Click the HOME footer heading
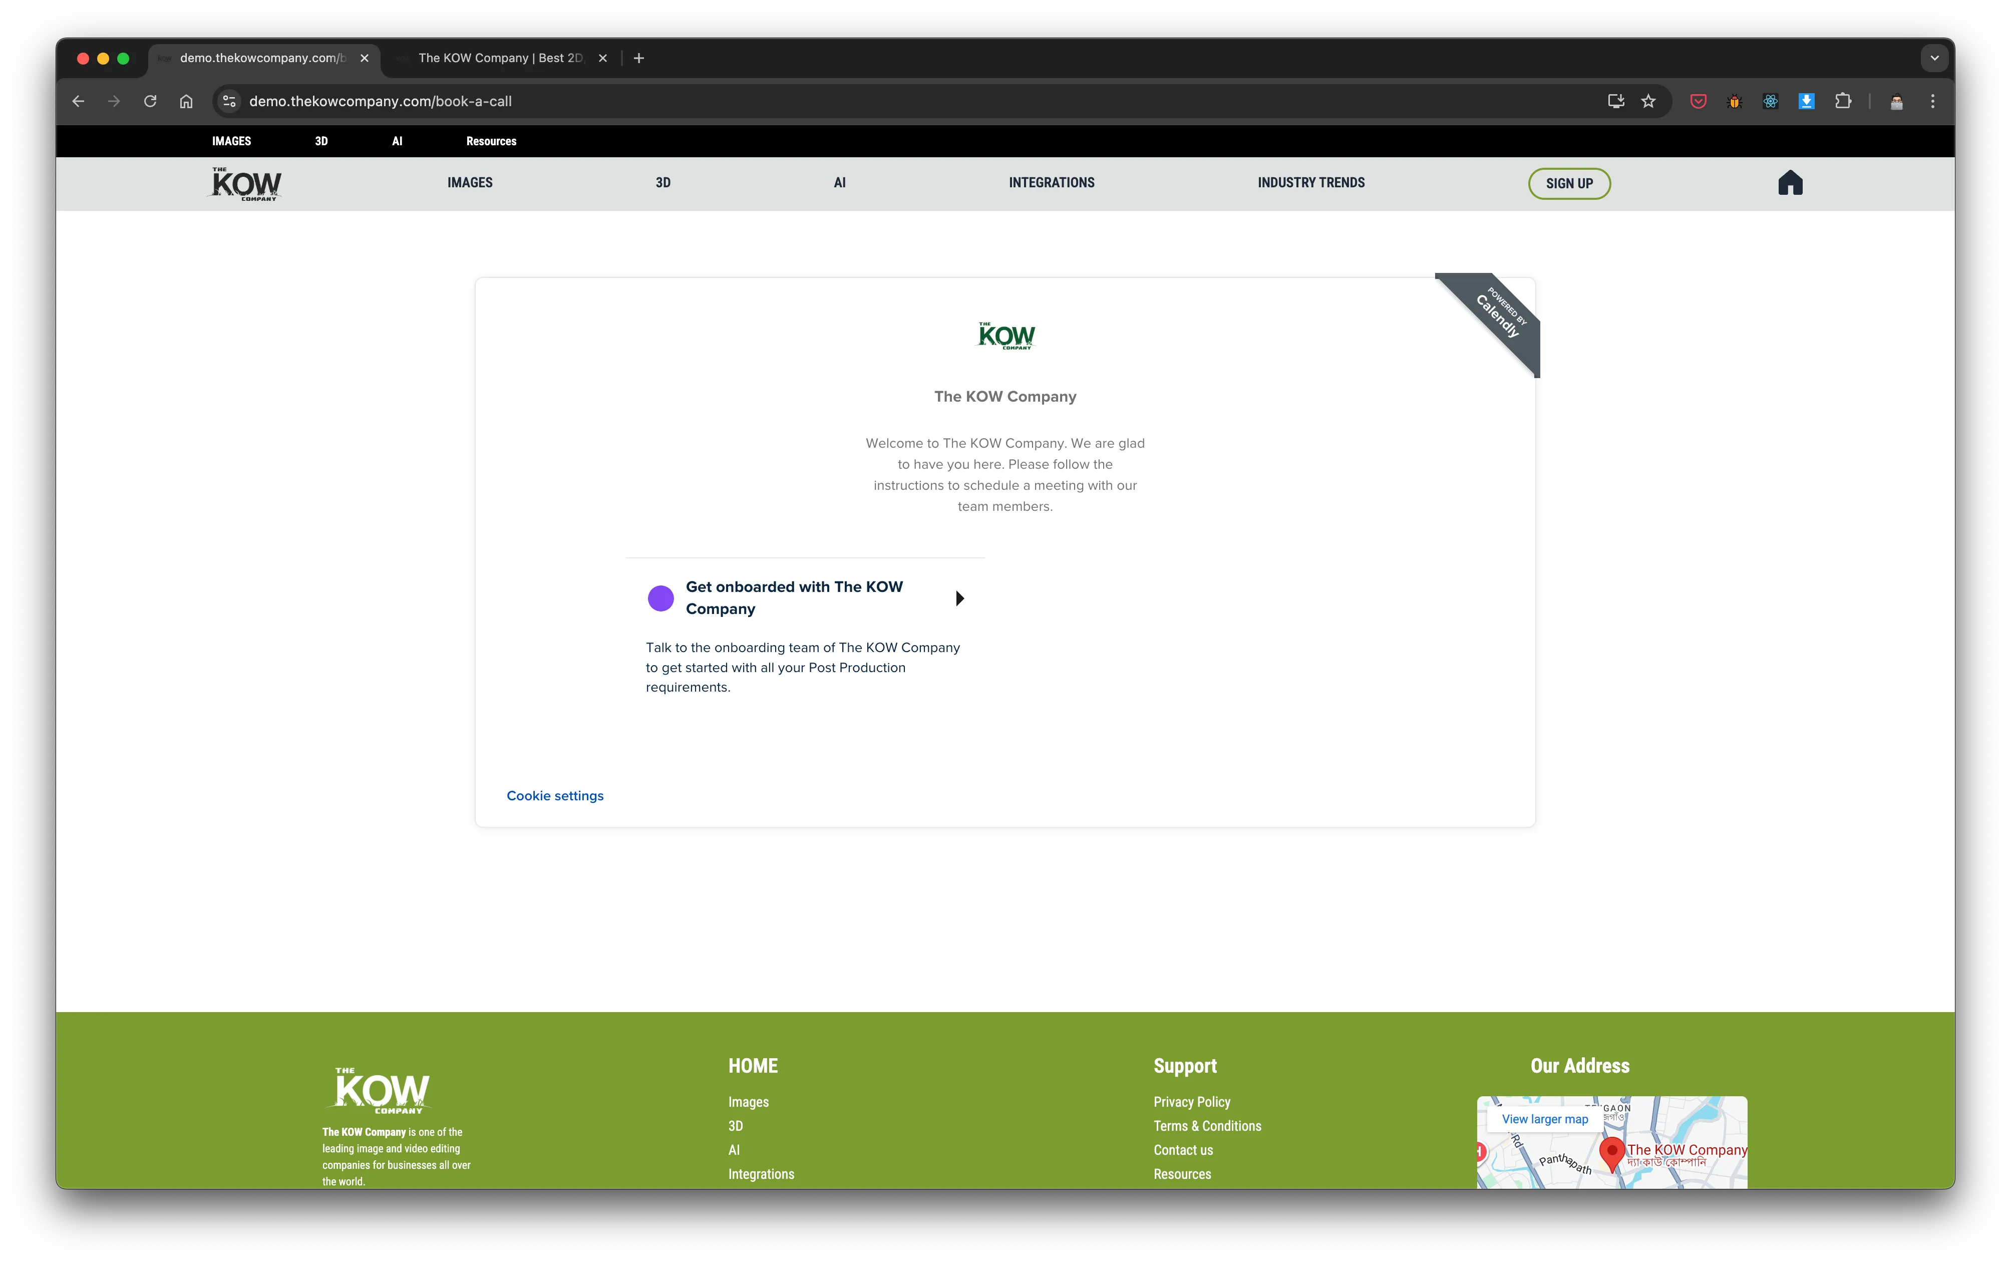The image size is (2011, 1263). coord(753,1066)
